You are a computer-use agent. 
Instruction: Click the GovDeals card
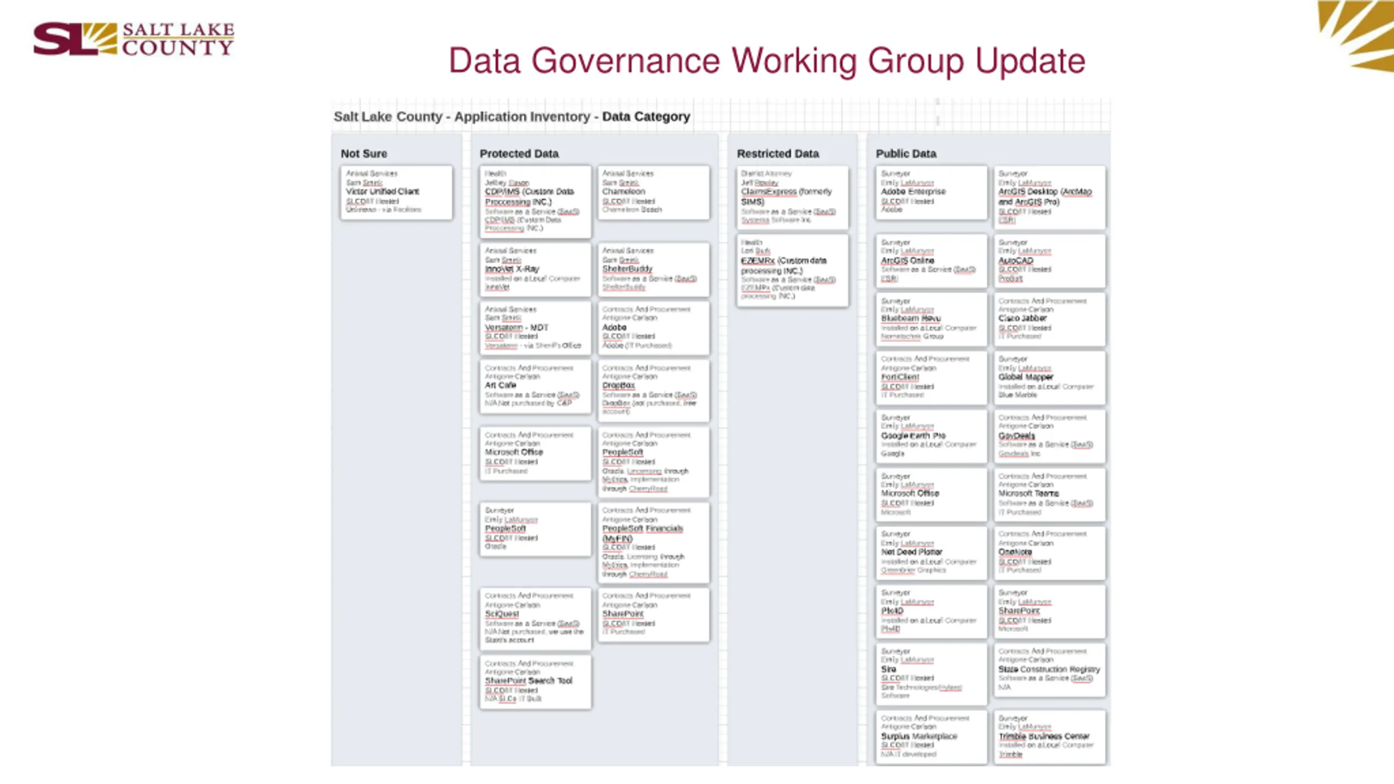1050,437
